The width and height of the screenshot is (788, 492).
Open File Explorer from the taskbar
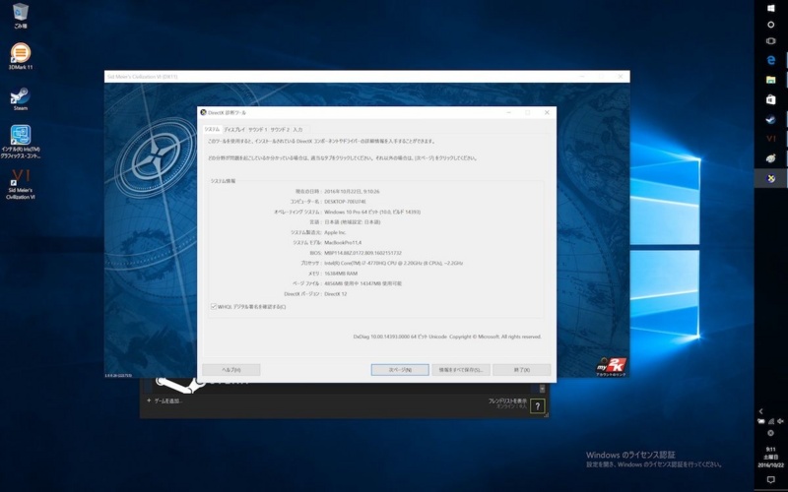[771, 80]
